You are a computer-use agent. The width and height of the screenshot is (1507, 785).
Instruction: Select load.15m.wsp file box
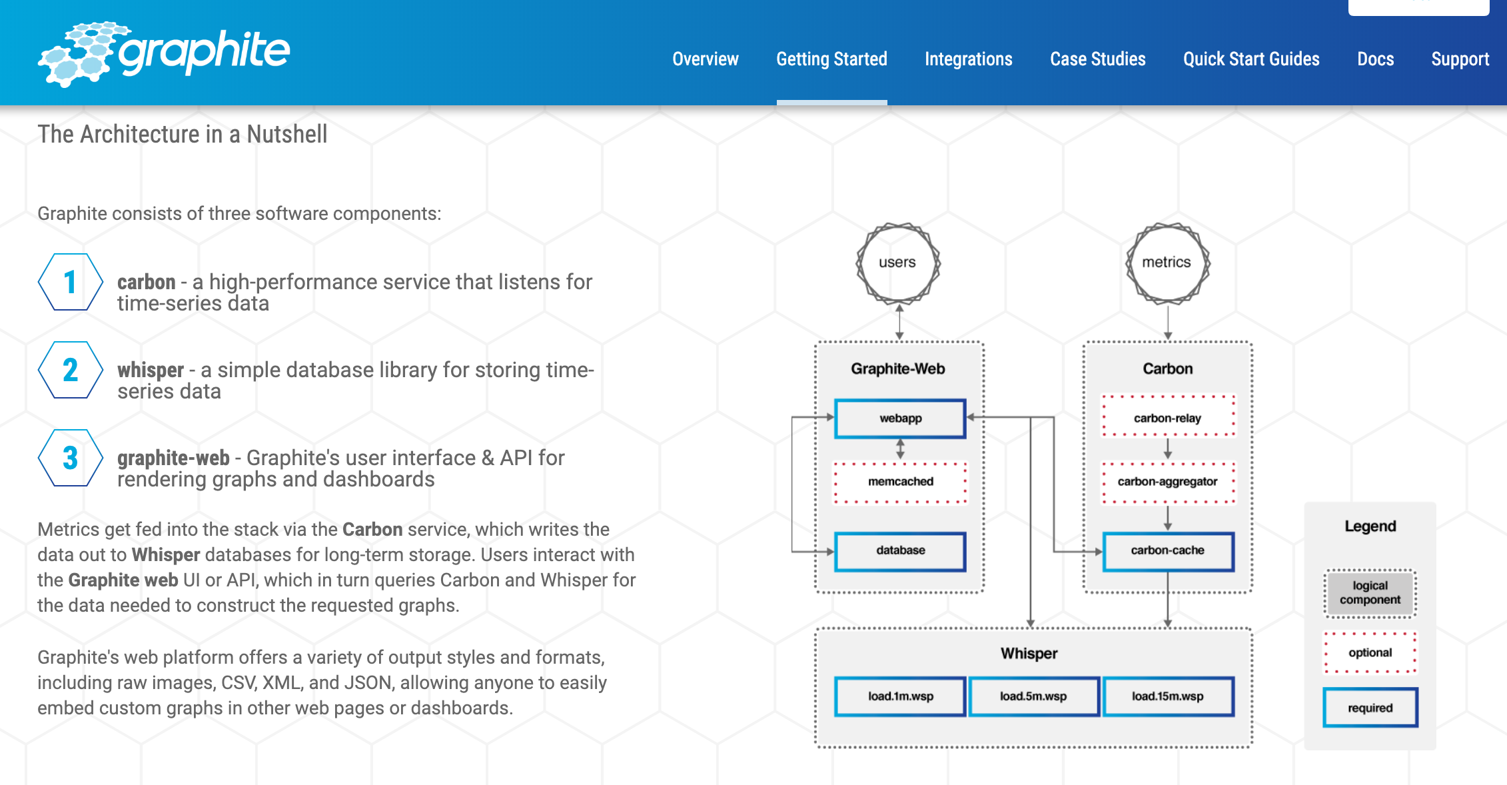pos(1168,696)
